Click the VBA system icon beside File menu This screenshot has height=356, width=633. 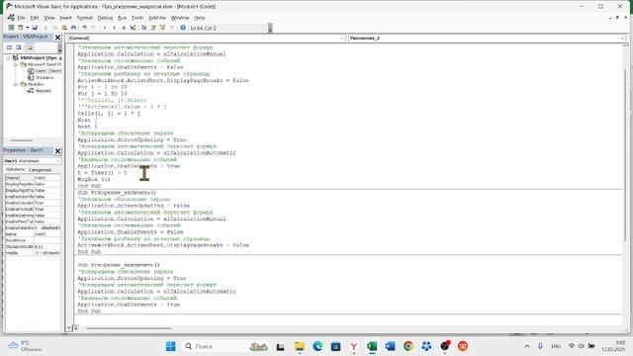tap(11, 18)
